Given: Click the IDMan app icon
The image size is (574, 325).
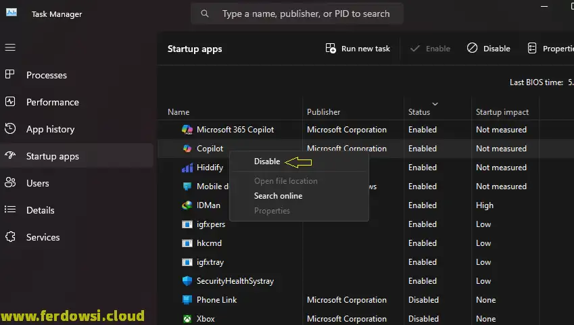Looking at the screenshot, I should [x=187, y=205].
